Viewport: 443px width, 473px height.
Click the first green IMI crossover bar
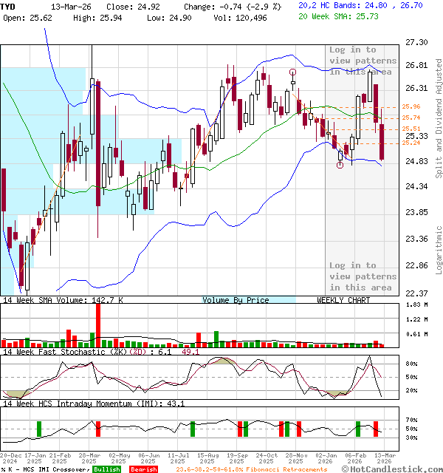38,429
